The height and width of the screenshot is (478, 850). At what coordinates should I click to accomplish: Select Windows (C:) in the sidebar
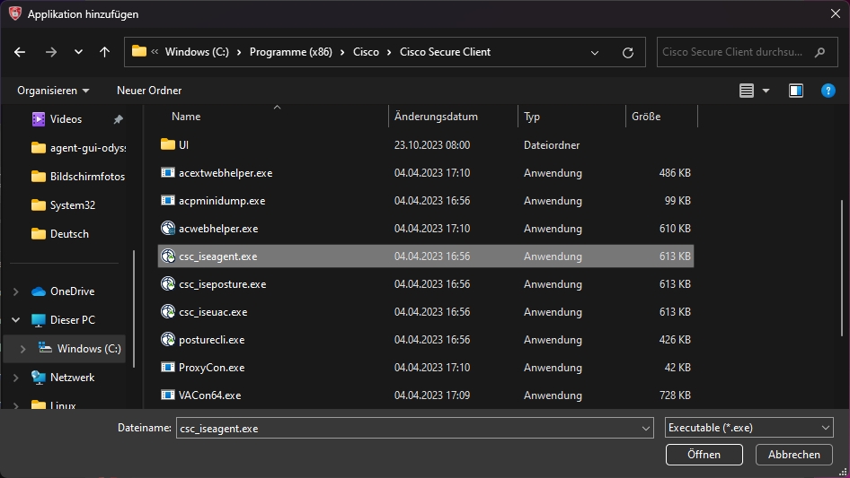point(80,349)
